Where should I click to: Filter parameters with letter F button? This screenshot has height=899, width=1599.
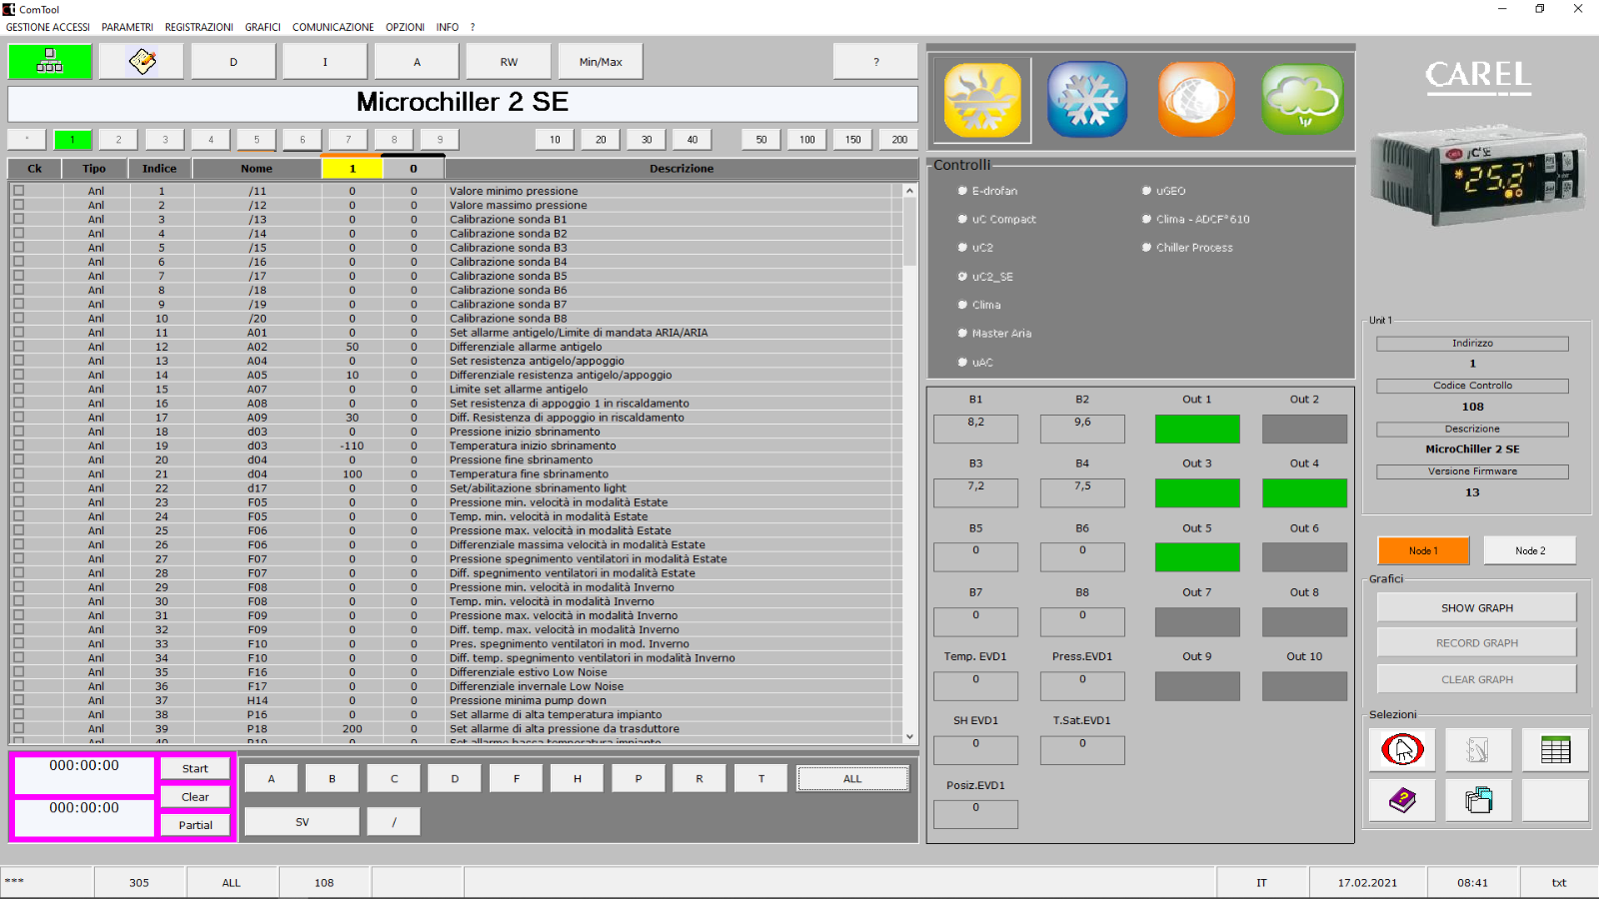tap(517, 778)
